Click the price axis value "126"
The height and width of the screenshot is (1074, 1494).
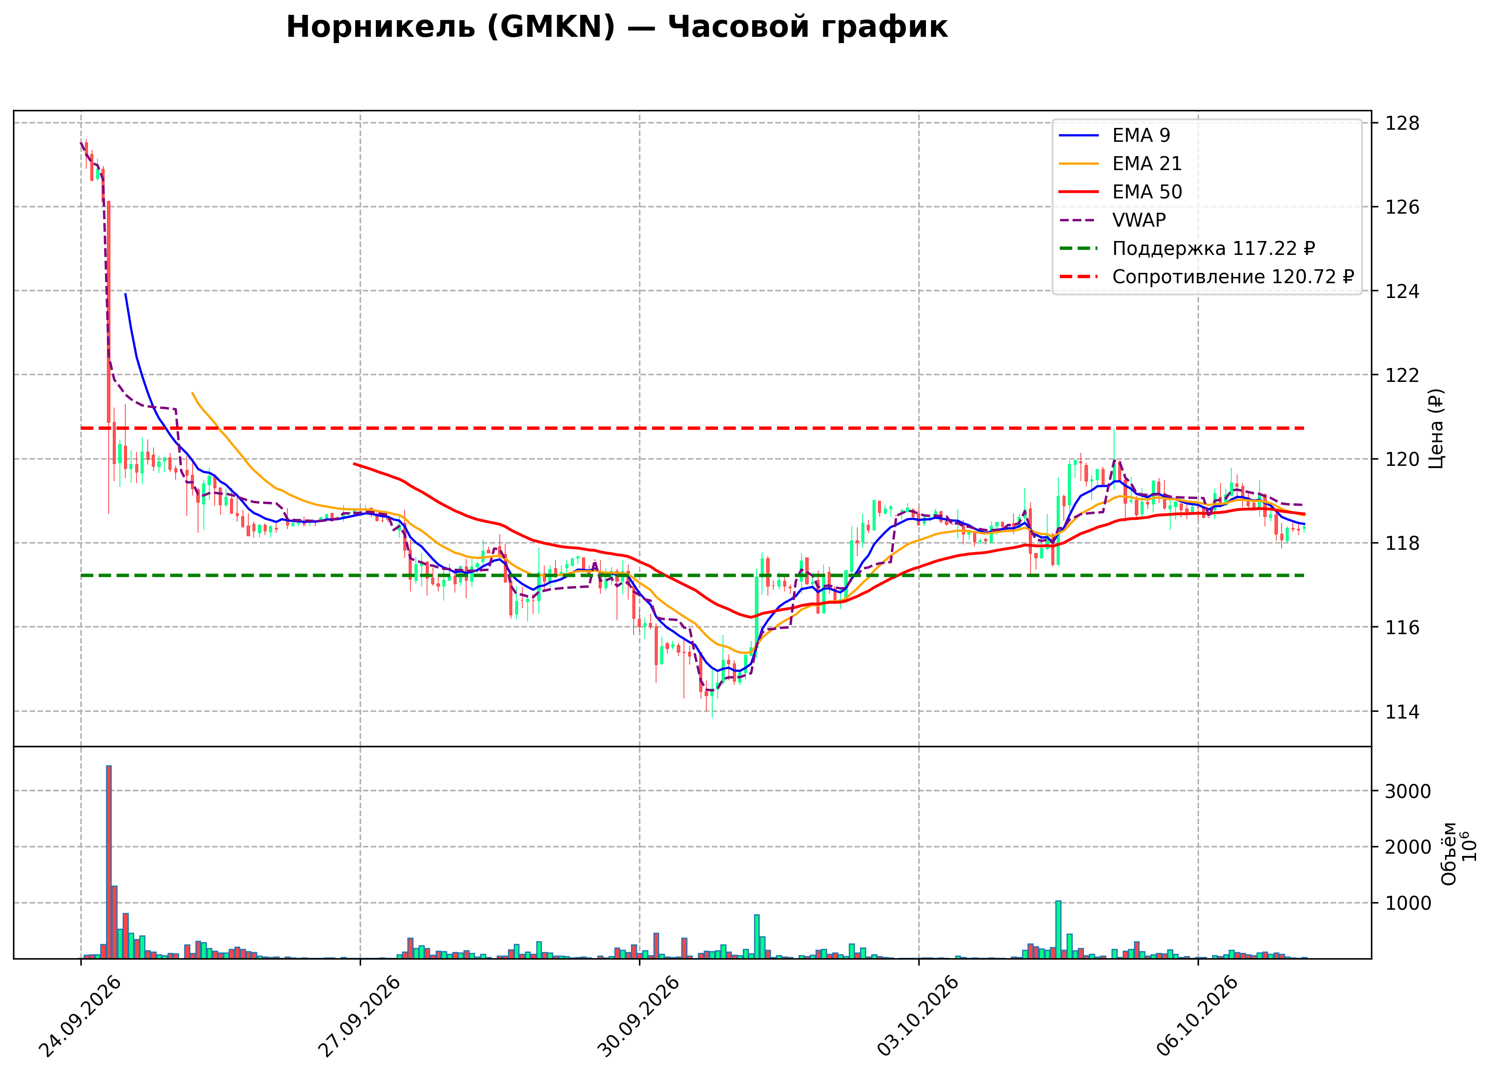(1402, 207)
